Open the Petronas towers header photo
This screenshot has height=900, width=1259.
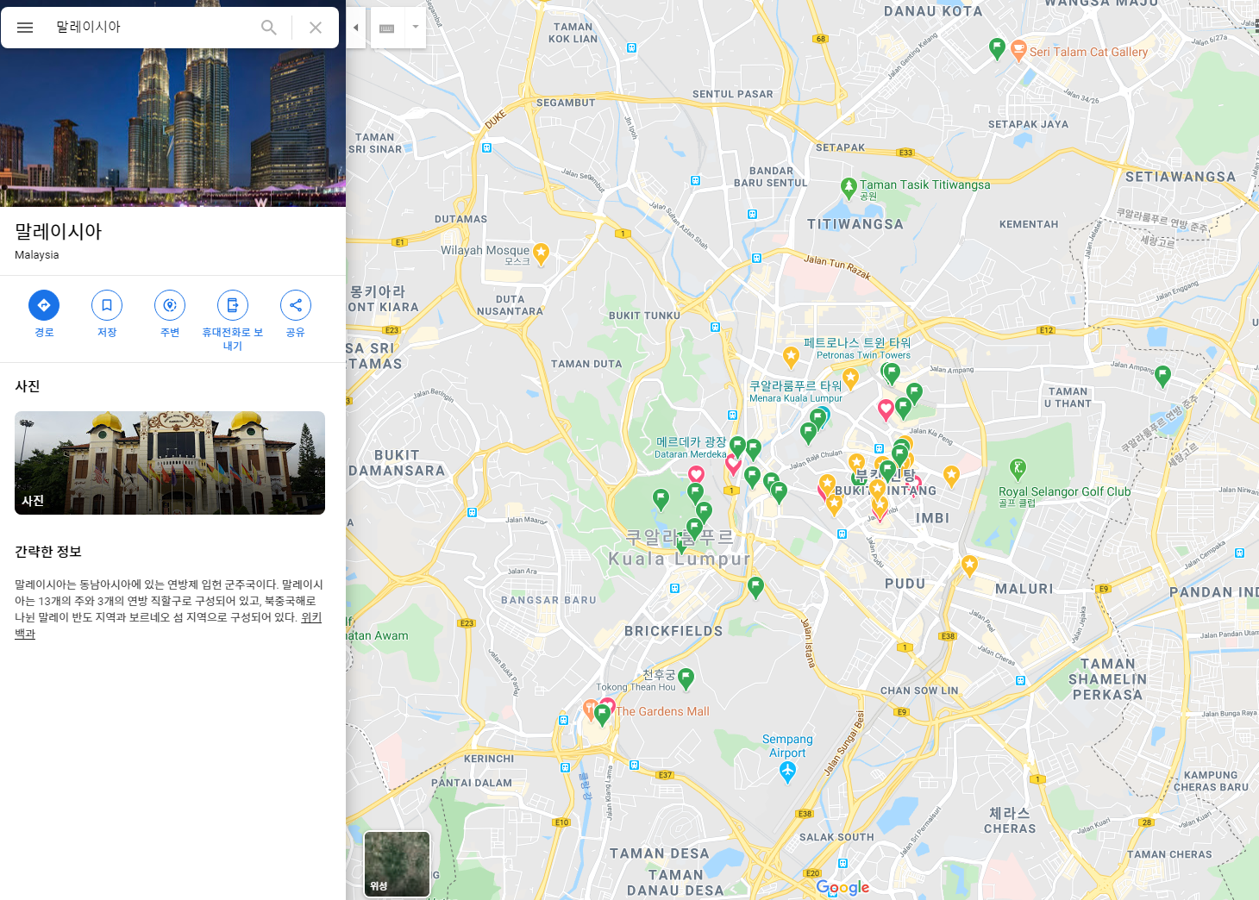[172, 128]
